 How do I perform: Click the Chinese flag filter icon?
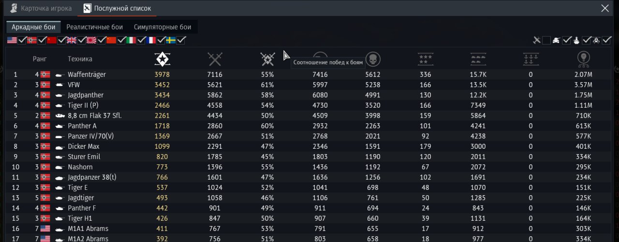[111, 40]
